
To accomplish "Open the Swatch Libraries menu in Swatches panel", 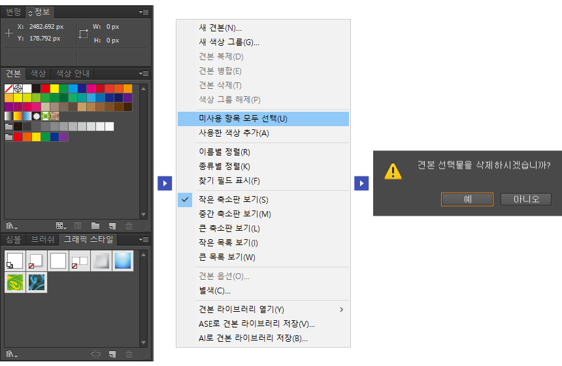I will [12, 226].
